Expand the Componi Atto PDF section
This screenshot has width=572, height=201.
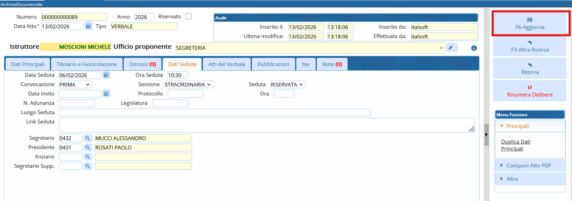529,166
